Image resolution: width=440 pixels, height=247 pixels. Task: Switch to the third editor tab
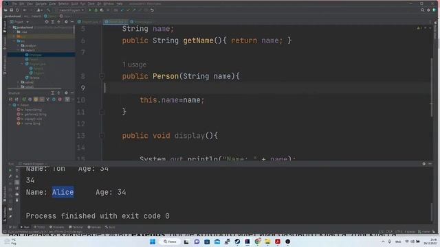point(142,22)
